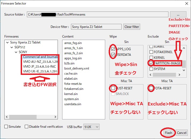
Task: Exclude FOTAKERNEL via its checkbox
Action: pos(151,52)
